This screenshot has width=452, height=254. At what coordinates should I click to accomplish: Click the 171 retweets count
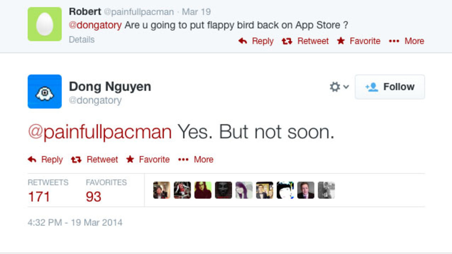pos(40,197)
